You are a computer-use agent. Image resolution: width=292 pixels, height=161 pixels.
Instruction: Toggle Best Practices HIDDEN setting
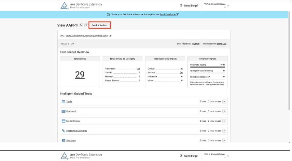point(196,43)
